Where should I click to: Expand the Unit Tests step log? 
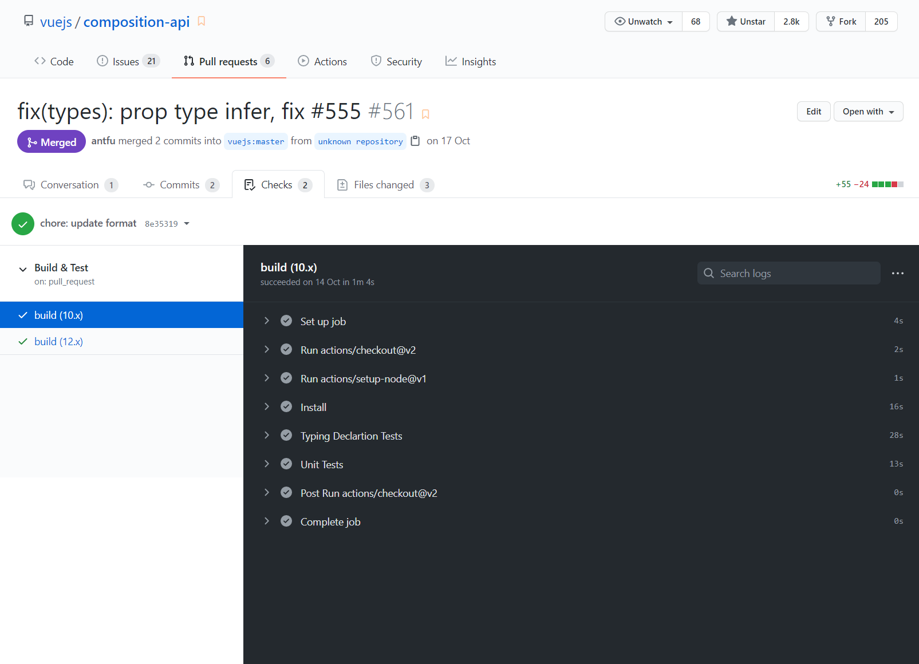[x=267, y=464]
